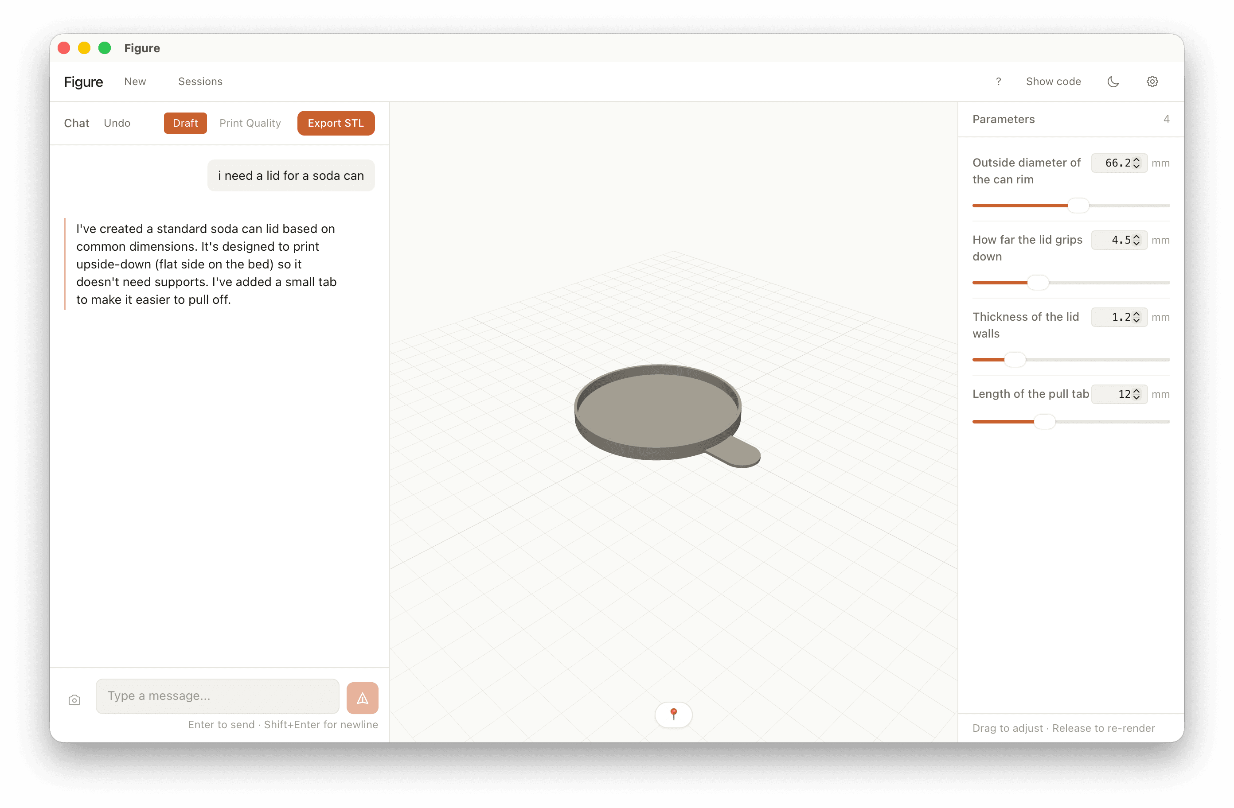Click the assistant's soda can lid reply
The width and height of the screenshot is (1234, 808).
[x=207, y=264]
